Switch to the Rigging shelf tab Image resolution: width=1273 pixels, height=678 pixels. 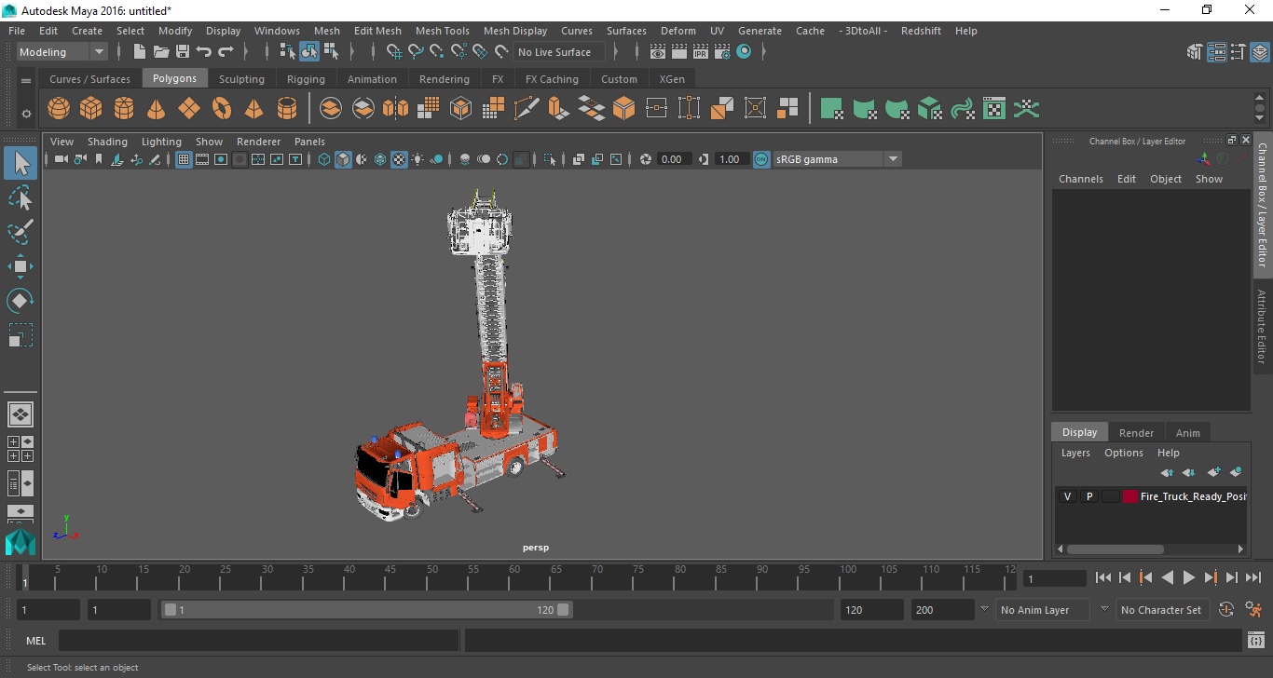coord(306,79)
